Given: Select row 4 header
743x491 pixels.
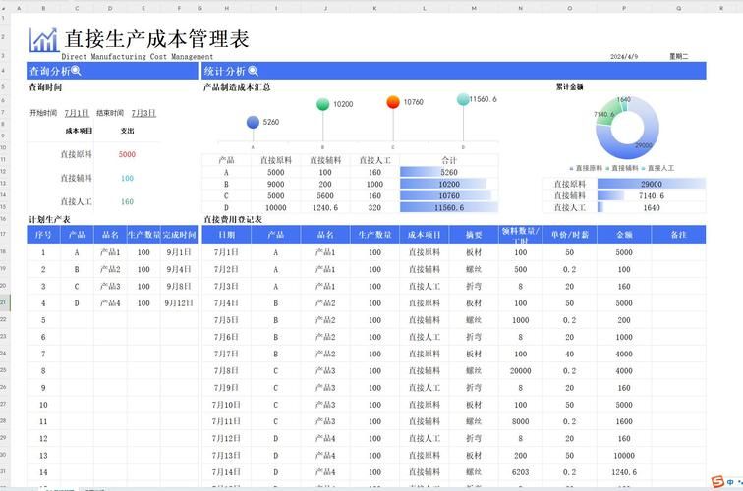Looking at the screenshot, I should (4, 71).
